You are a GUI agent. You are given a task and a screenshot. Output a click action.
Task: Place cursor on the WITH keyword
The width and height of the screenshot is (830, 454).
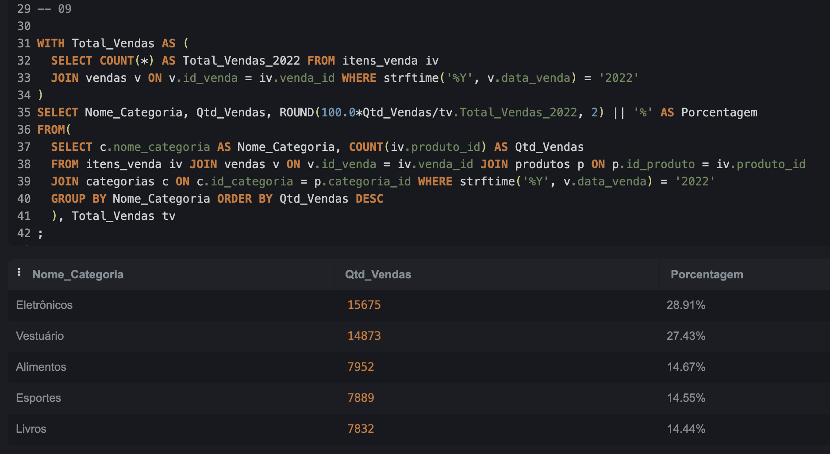pyautogui.click(x=51, y=43)
